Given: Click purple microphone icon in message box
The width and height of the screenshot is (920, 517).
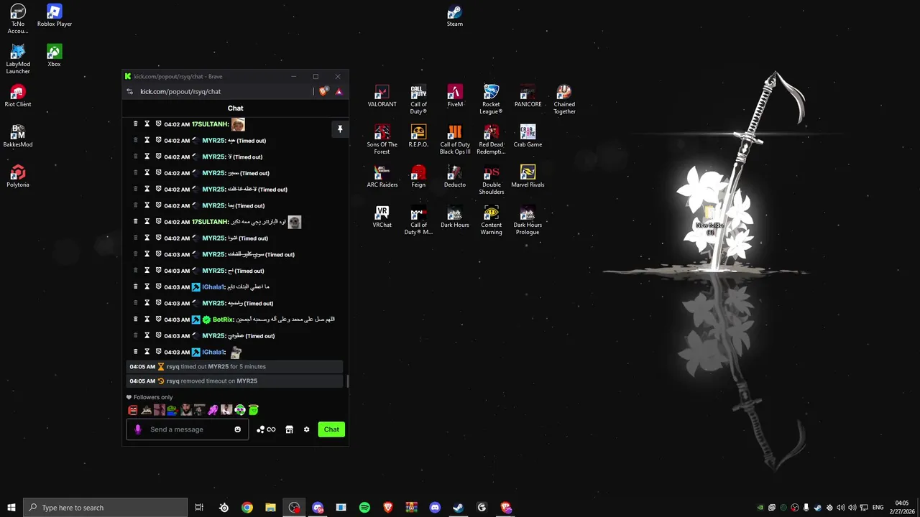Looking at the screenshot, I should [138, 429].
